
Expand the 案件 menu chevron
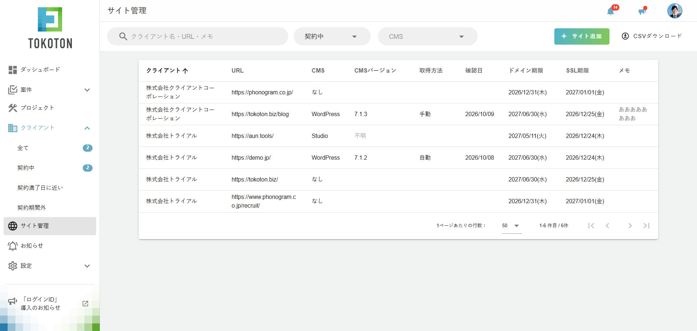[87, 90]
